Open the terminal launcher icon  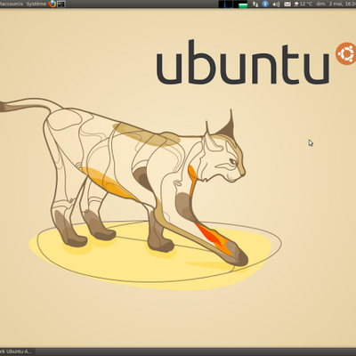[x=61, y=4]
